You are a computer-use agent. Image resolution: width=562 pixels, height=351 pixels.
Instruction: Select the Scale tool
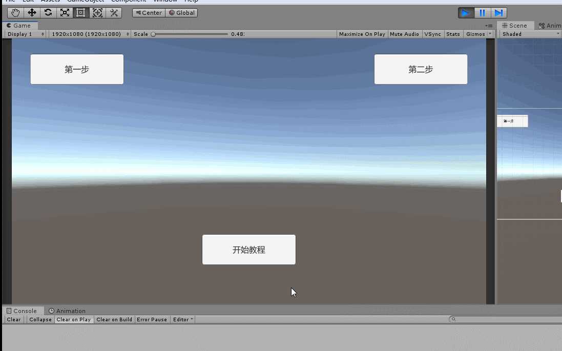(65, 13)
